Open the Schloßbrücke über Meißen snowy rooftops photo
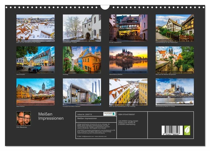The width and height of the screenshot is (210, 151). [35, 28]
